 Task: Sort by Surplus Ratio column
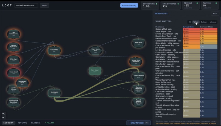click(189, 27)
